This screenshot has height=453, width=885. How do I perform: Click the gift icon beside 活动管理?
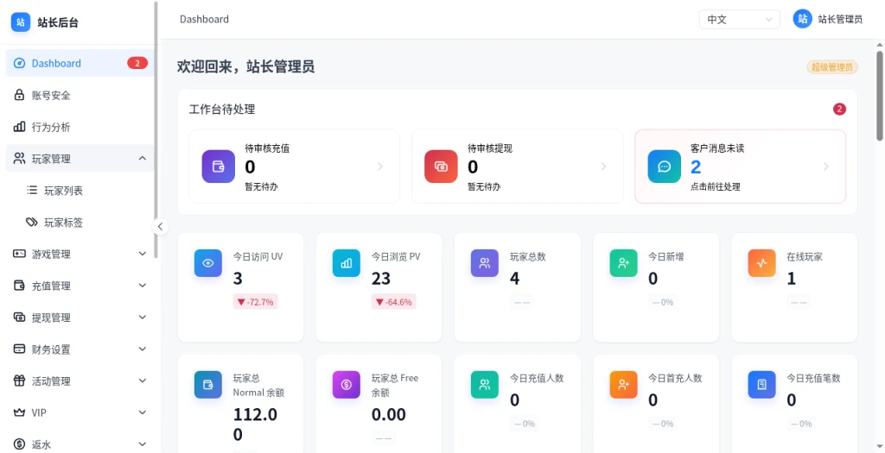(x=19, y=381)
